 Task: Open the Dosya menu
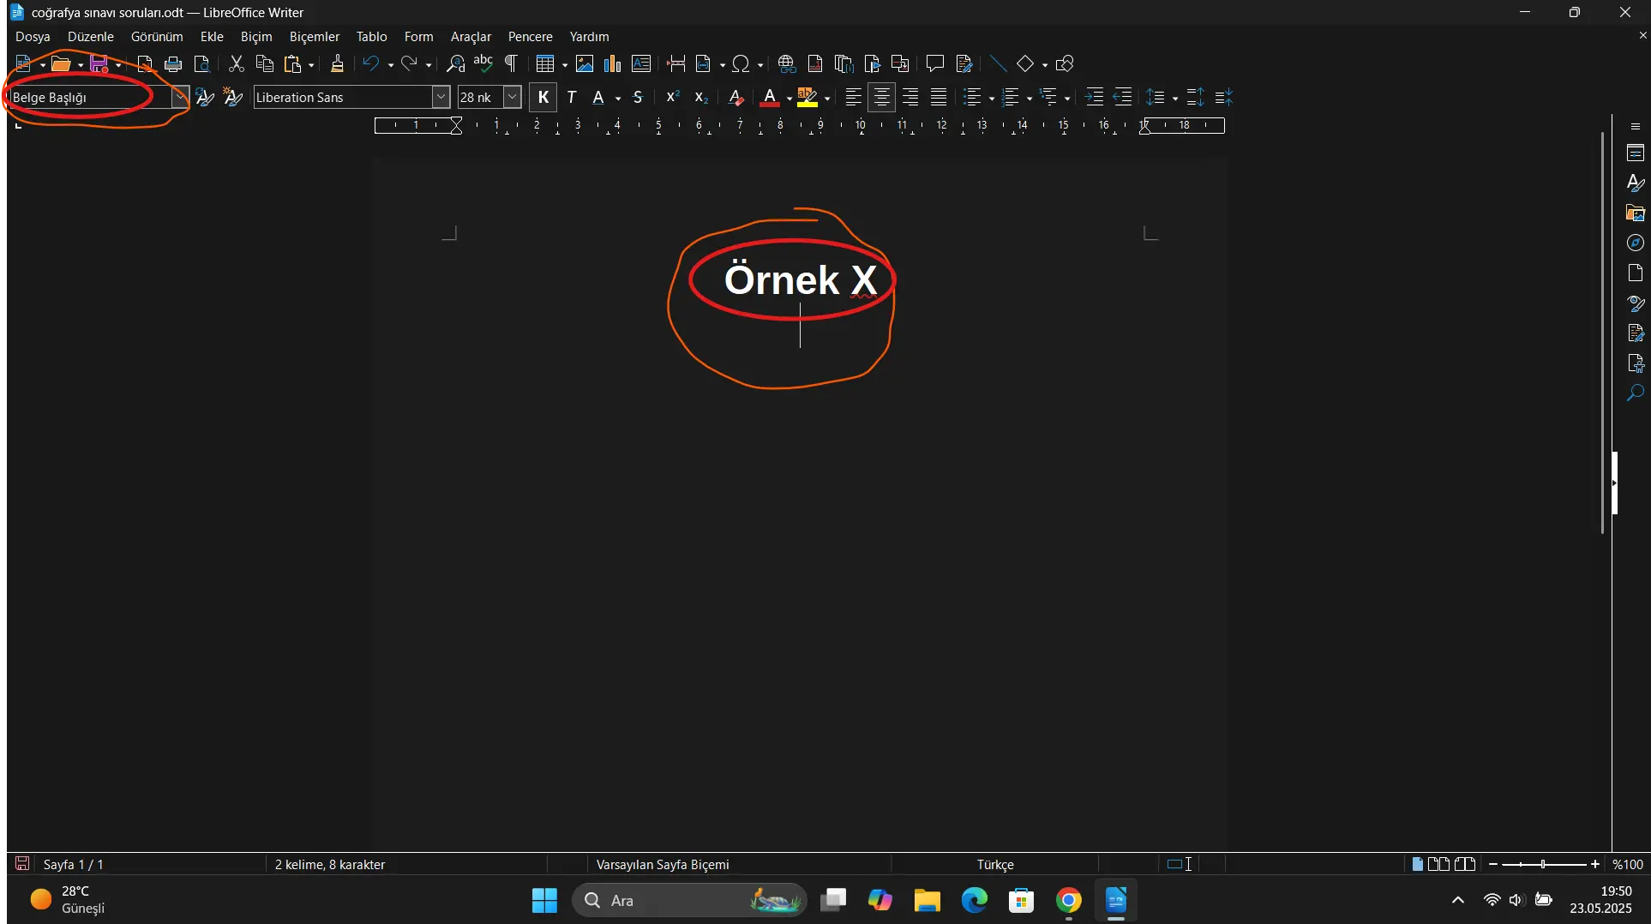33,37
